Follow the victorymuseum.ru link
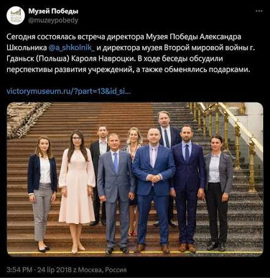The height and width of the screenshot is (278, 270). (x=69, y=91)
